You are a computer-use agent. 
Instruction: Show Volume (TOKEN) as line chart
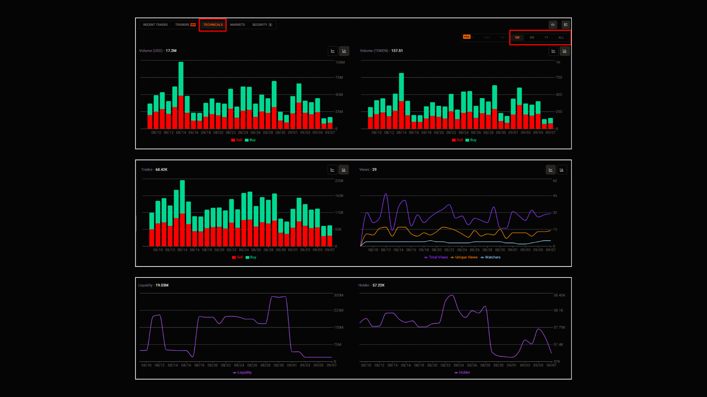pos(553,51)
